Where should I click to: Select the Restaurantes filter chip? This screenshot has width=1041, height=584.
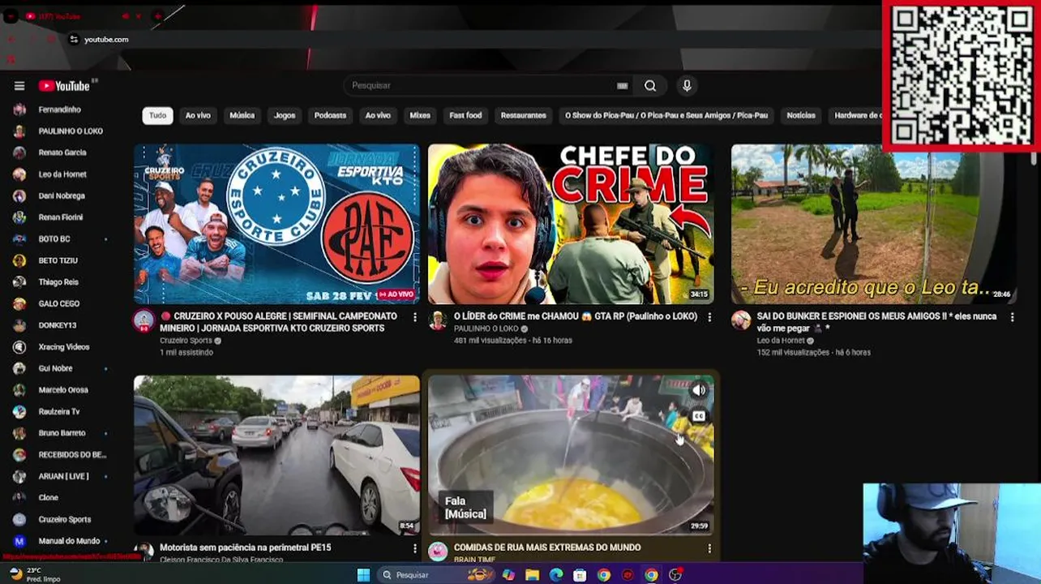523,115
